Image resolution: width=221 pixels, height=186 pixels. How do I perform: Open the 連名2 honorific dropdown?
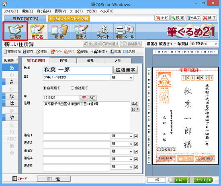122,144
